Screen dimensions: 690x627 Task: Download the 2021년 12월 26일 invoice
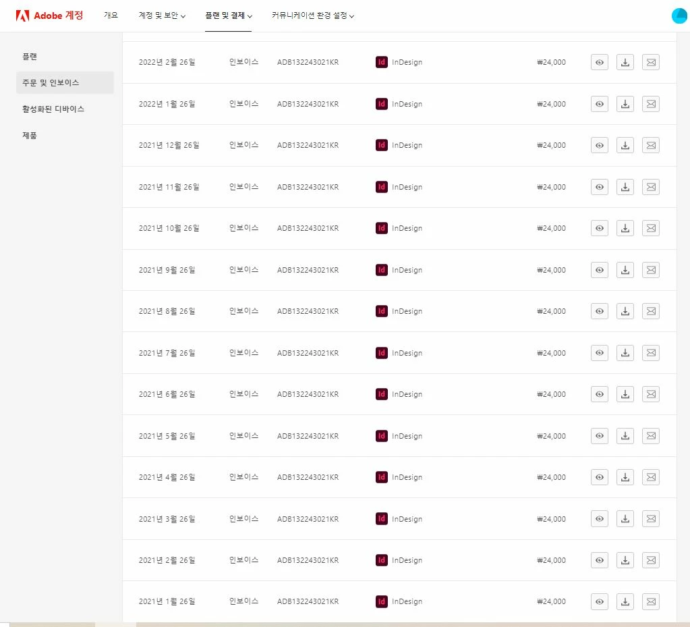point(625,145)
